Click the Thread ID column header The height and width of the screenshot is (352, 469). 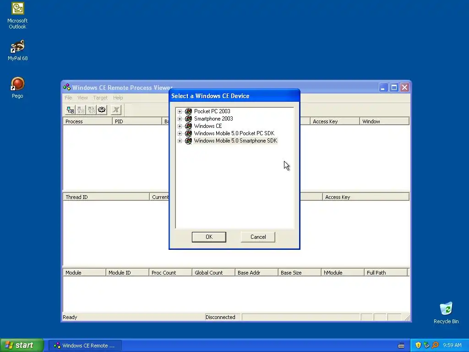(x=106, y=197)
